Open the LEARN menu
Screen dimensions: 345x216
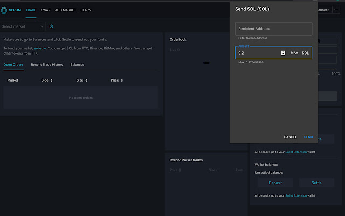[x=86, y=10]
